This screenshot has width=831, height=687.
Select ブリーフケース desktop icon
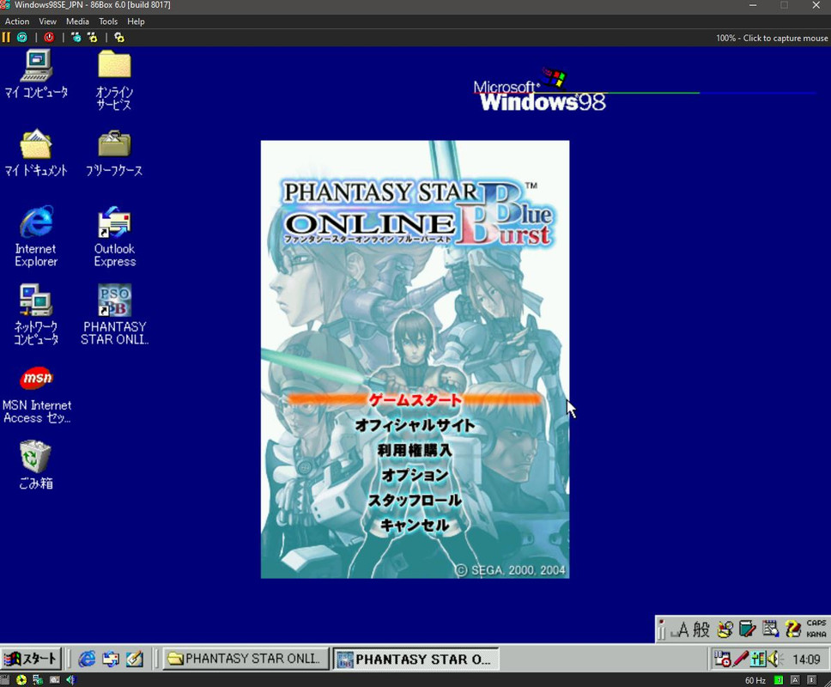114,152
